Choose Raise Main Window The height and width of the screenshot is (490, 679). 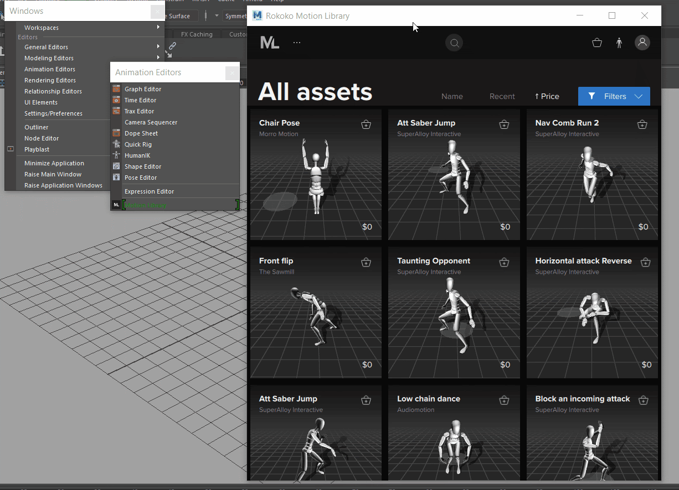tap(53, 174)
